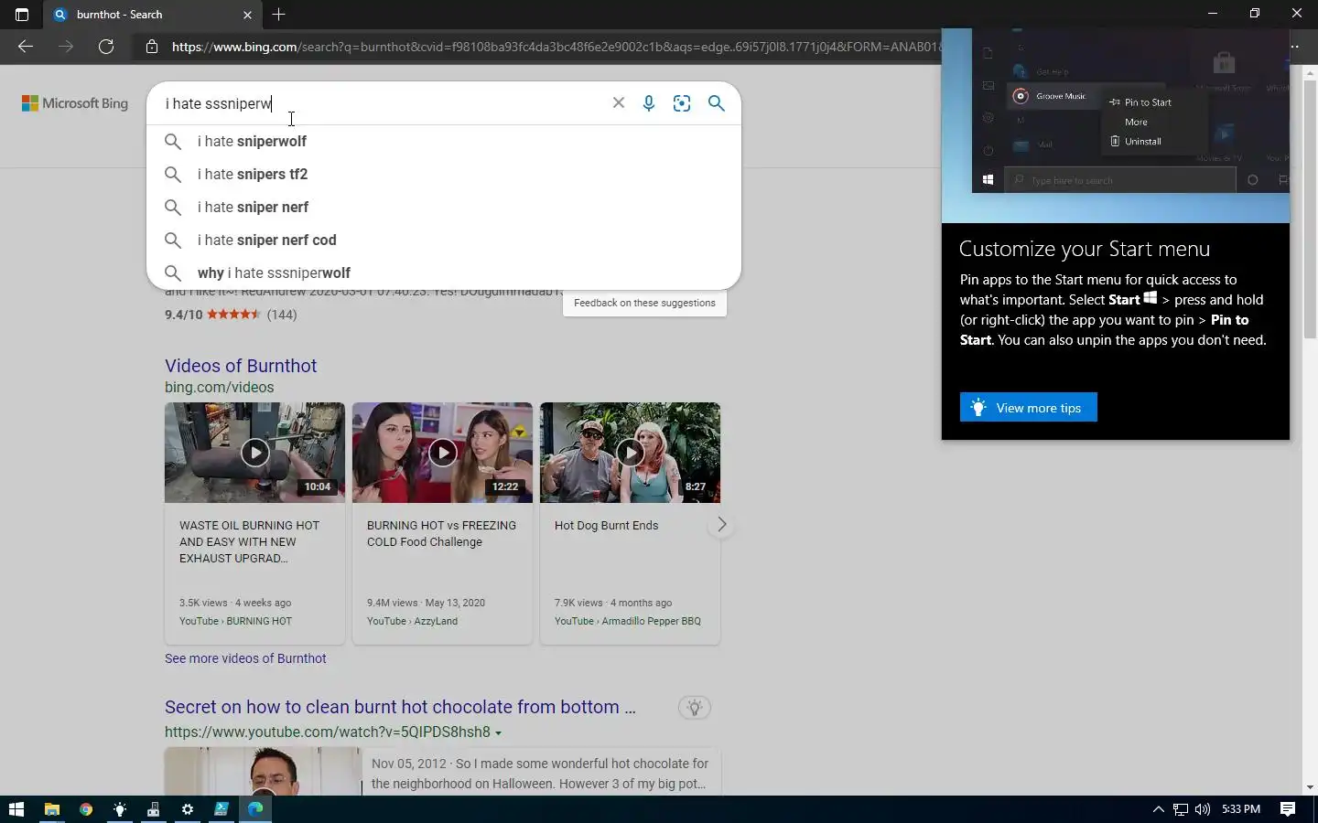Open See more videos of Burnthot
Image resolution: width=1318 pixels, height=823 pixels.
click(x=245, y=658)
